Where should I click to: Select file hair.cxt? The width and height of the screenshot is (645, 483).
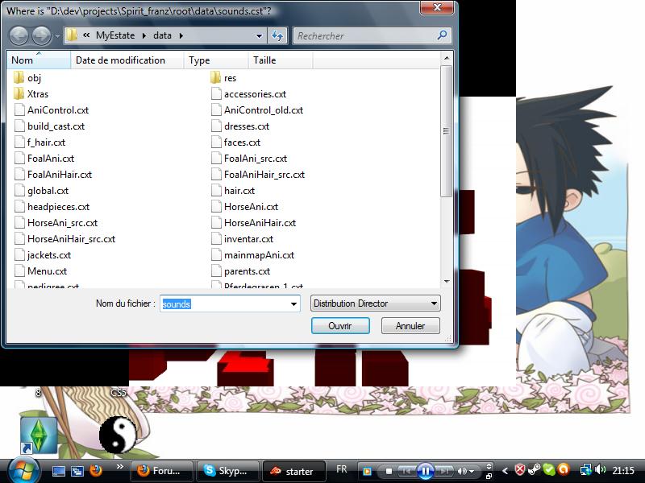pyautogui.click(x=233, y=191)
